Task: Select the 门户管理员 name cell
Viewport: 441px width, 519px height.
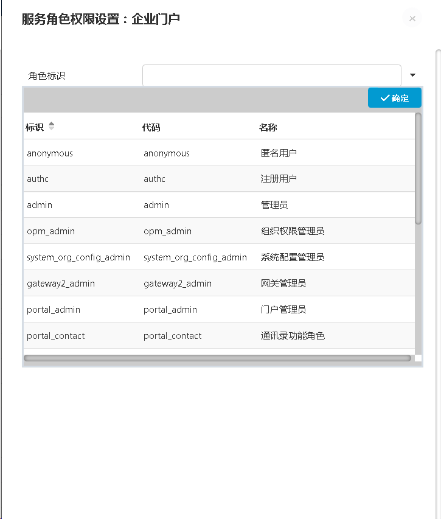Action: click(x=283, y=310)
